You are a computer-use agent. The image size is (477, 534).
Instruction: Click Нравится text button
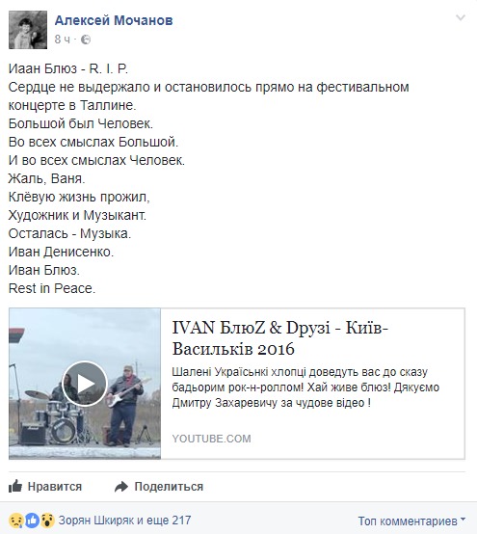[x=55, y=487]
